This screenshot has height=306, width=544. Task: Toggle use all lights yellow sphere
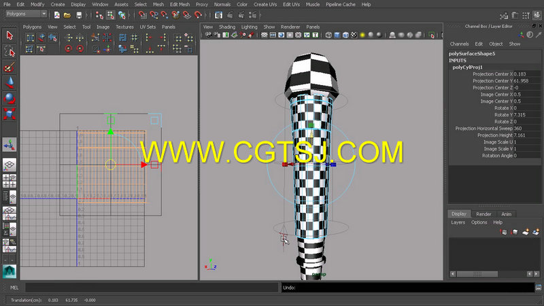[x=362, y=35]
